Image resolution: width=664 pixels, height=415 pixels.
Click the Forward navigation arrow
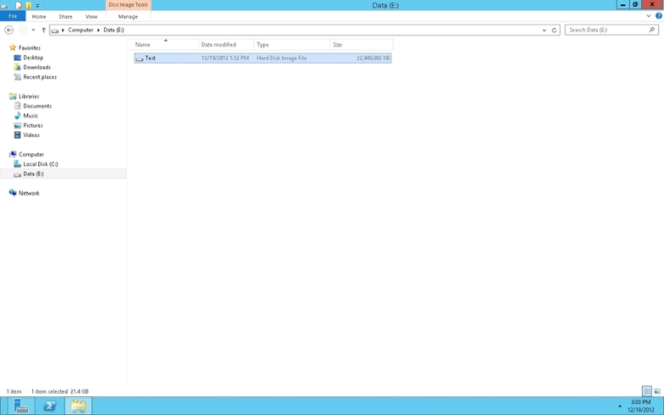[22, 30]
